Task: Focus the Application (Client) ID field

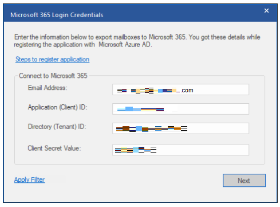Action: (180, 109)
